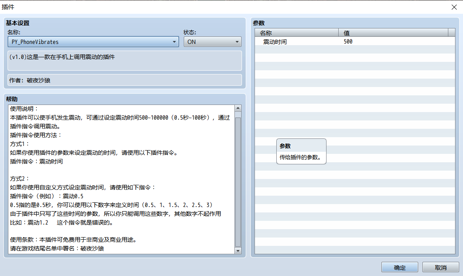Image resolution: width=463 pixels, height=276 pixels.
Task: Click the 名称 column header
Action: coord(296,33)
